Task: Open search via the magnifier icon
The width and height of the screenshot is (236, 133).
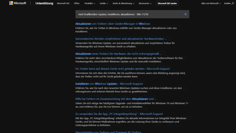Action: [233, 3]
